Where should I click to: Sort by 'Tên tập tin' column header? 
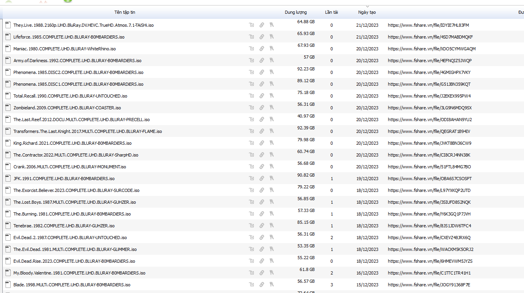click(125, 12)
